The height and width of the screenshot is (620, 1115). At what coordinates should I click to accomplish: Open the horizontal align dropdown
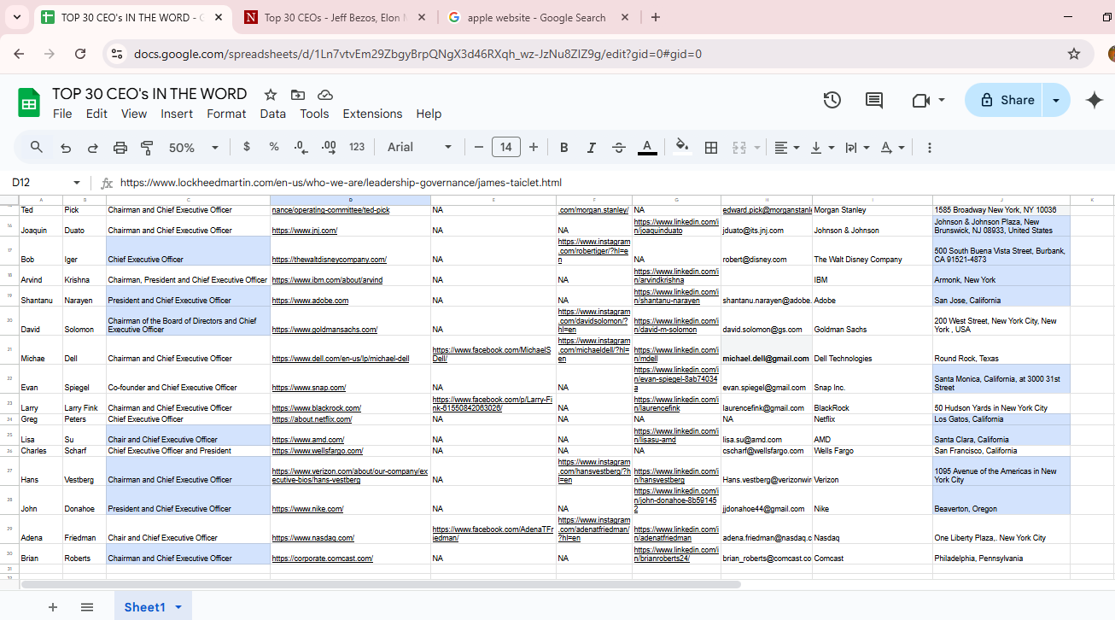coord(786,147)
